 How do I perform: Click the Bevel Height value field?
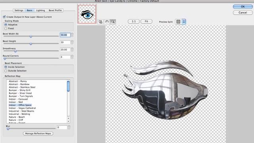point(65,43)
